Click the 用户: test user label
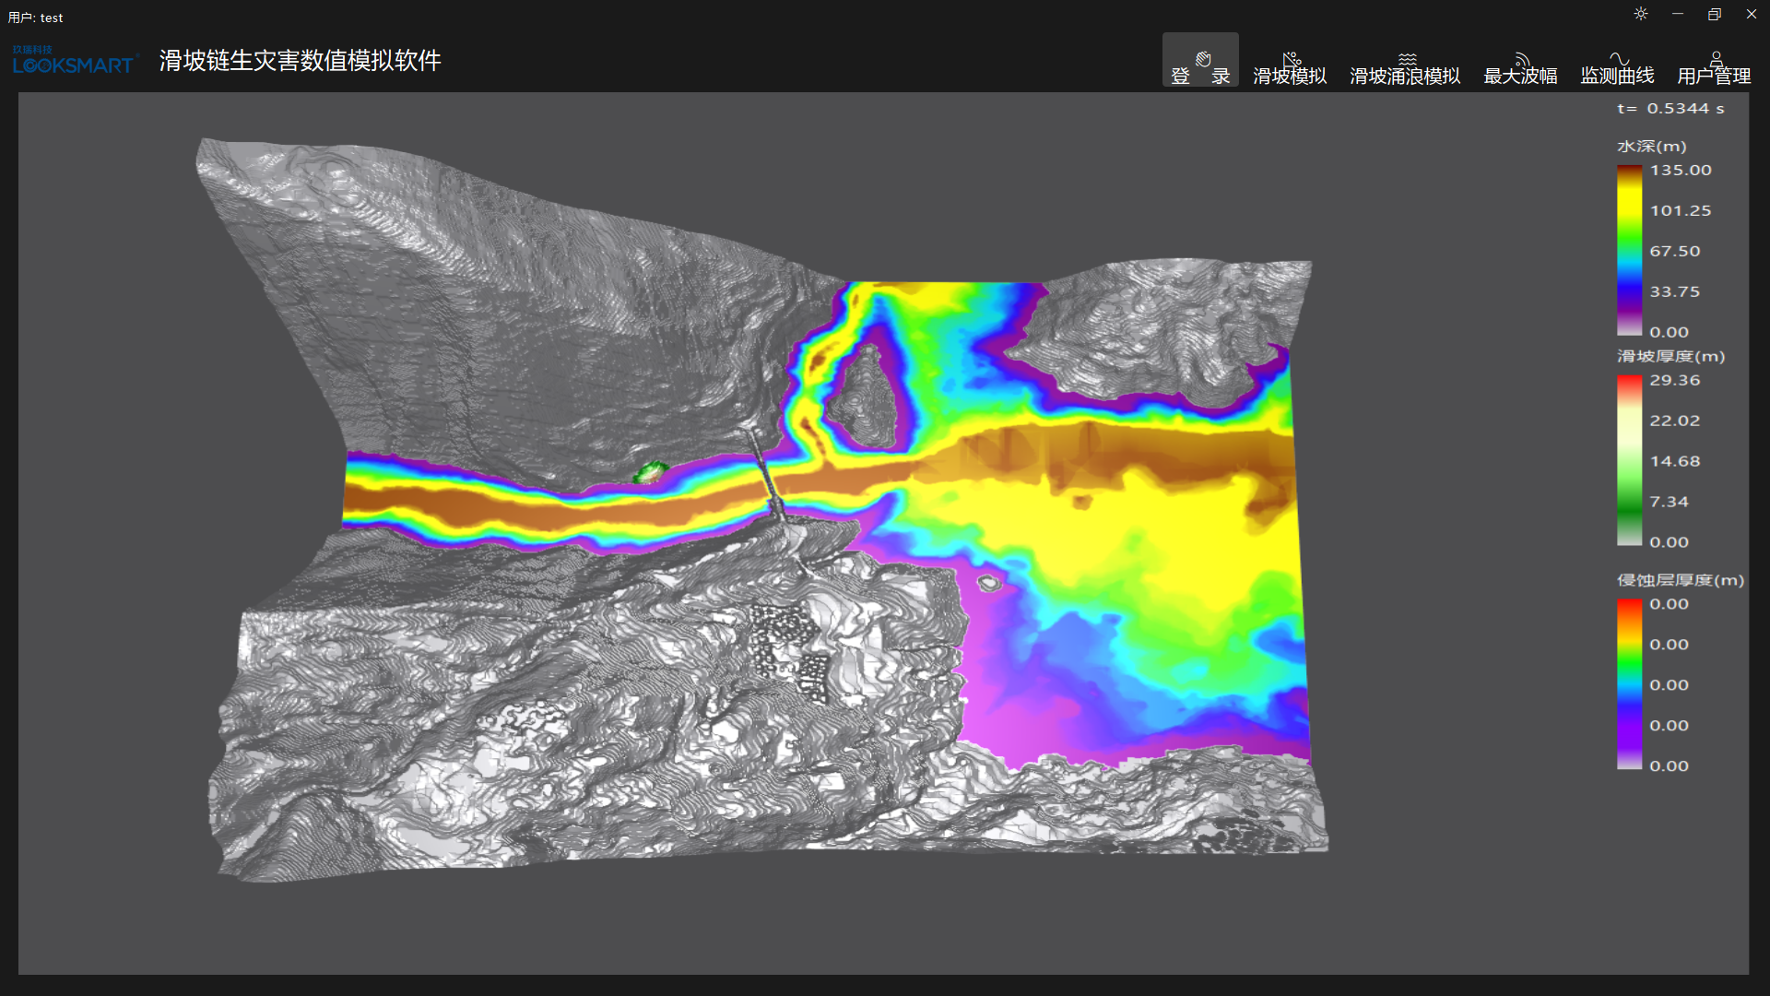Viewport: 1770px width, 996px height. pyautogui.click(x=36, y=18)
